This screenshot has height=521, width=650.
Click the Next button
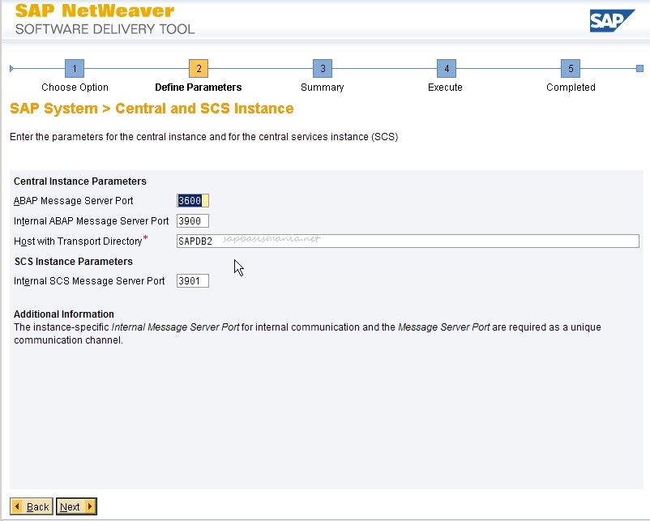pos(76,506)
